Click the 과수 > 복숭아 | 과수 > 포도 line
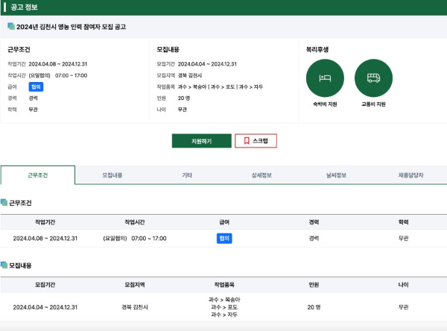 click(221, 86)
